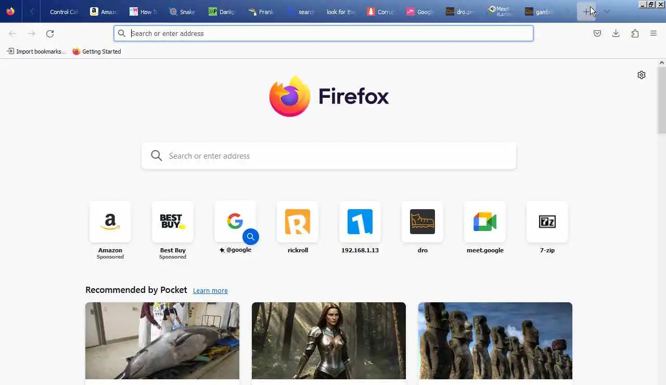The image size is (666, 385).
Task: Open a new tab with plus button
Action: [x=586, y=11]
